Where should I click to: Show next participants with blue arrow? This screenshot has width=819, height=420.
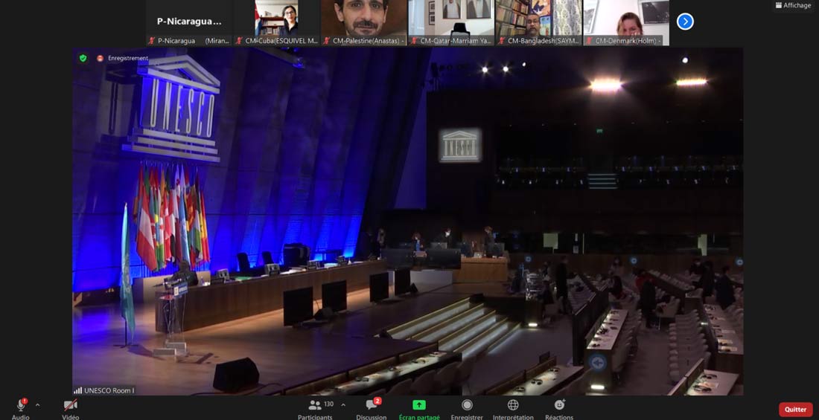(685, 22)
